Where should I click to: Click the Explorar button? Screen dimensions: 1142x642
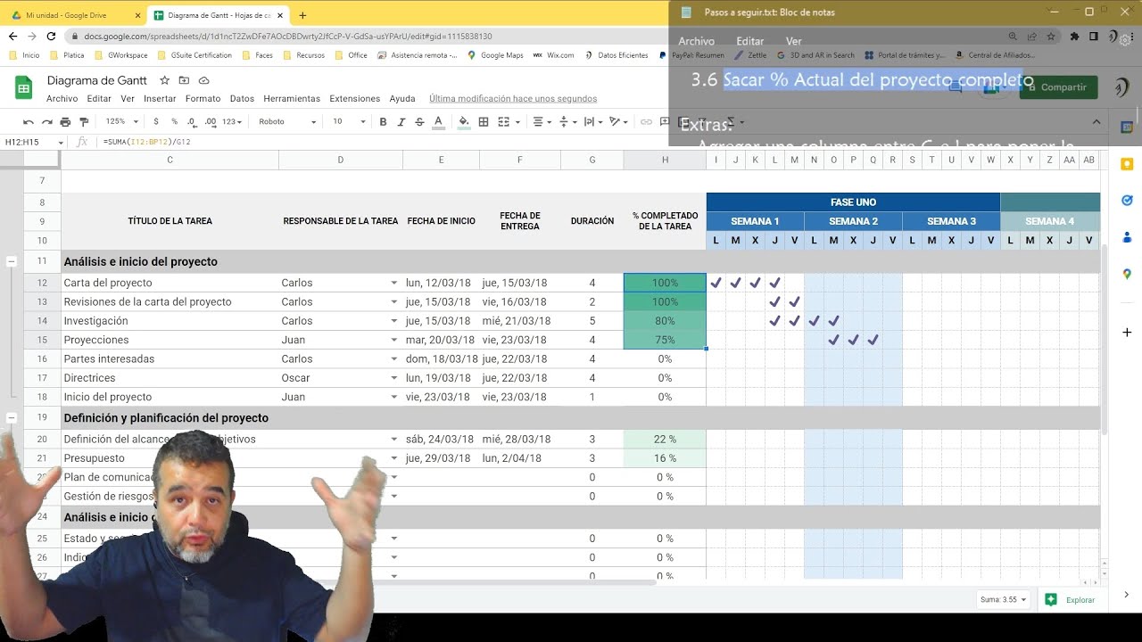pyautogui.click(x=1071, y=600)
